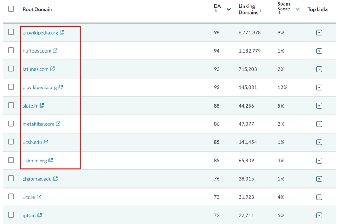338x224 pixels.
Task: Open the ucsb.edu domain link
Action: (x=32, y=142)
